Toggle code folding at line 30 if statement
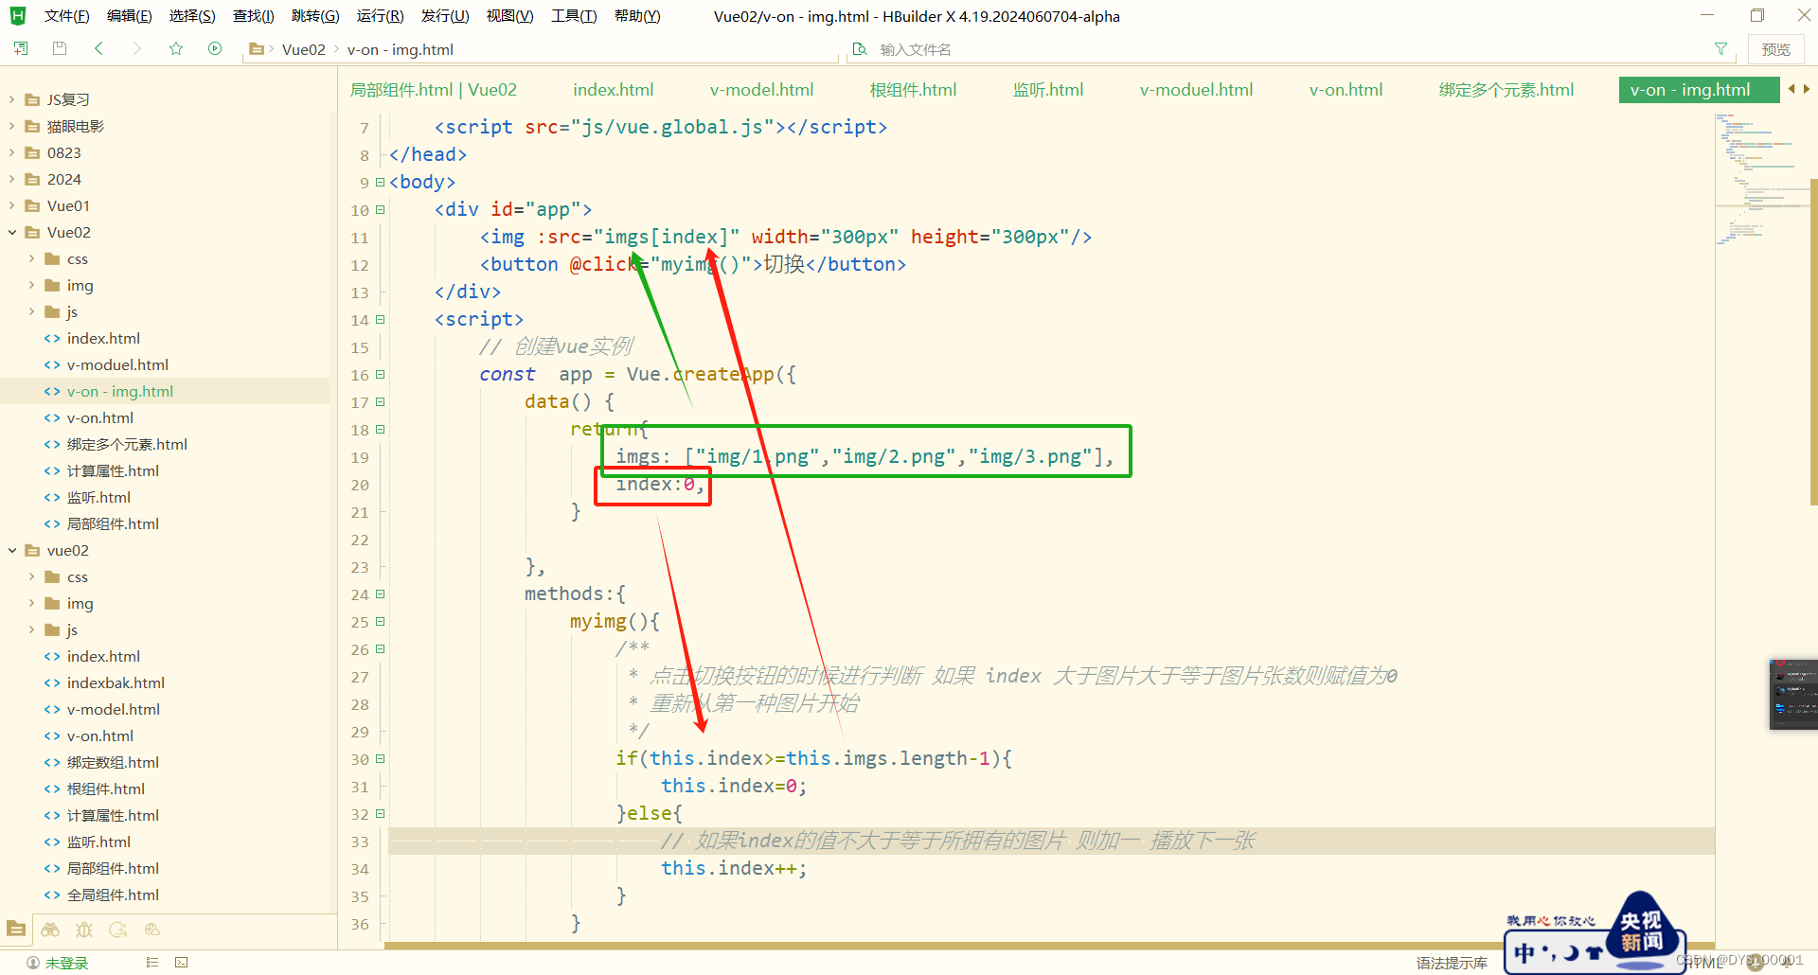 coord(381,758)
